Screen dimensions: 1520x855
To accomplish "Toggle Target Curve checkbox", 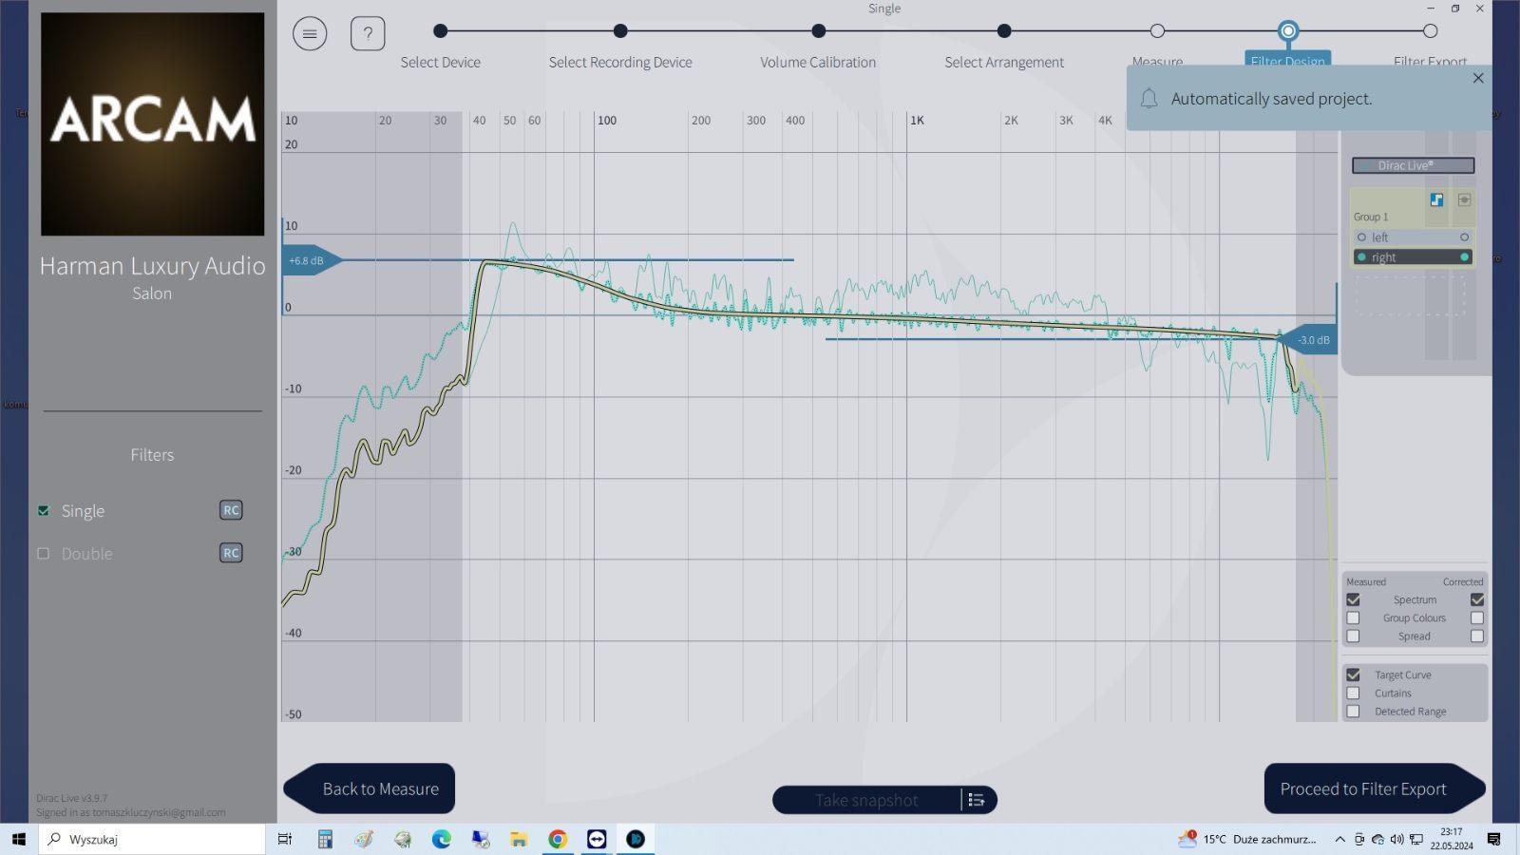I will pos(1353,675).
